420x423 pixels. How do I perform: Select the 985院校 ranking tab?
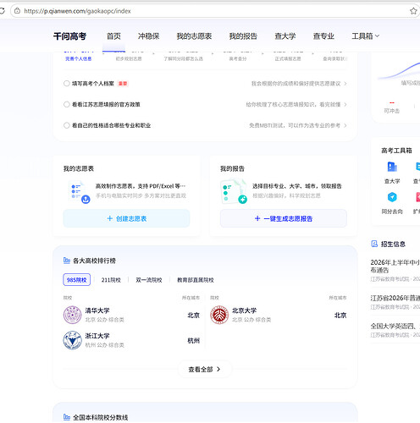77,280
